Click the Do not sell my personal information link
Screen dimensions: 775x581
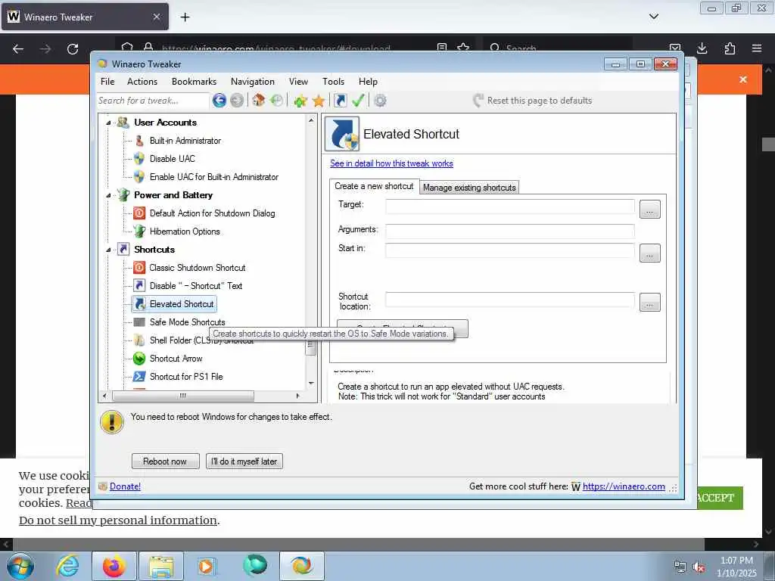(117, 520)
